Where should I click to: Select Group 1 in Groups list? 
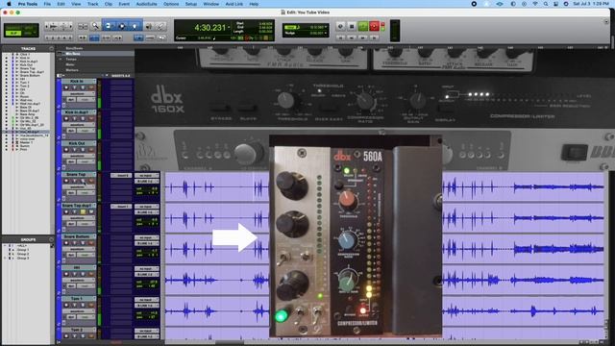click(23, 250)
